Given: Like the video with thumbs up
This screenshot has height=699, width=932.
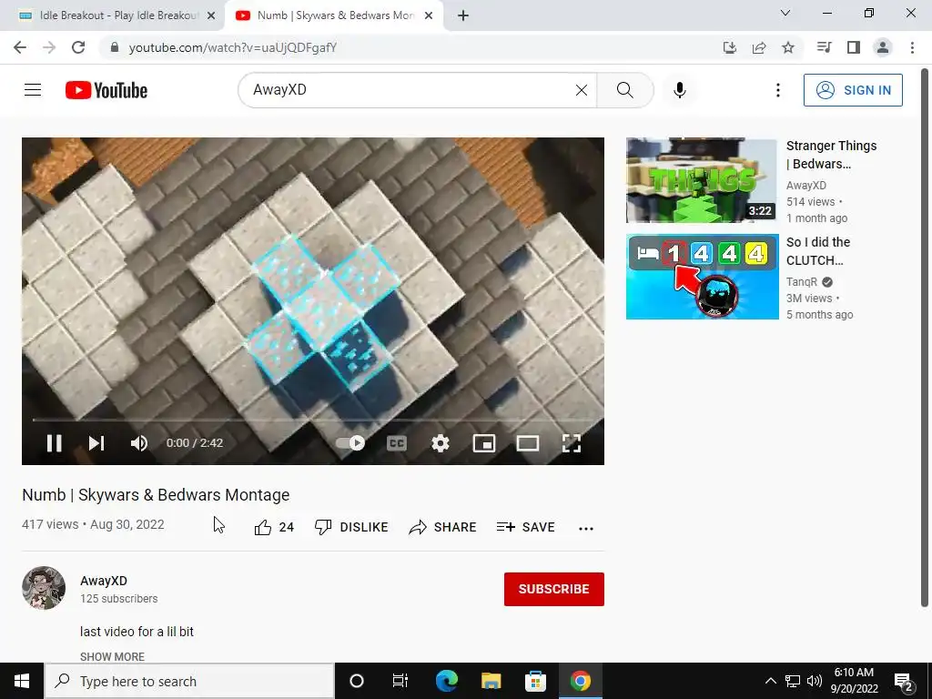Looking at the screenshot, I should [x=274, y=527].
